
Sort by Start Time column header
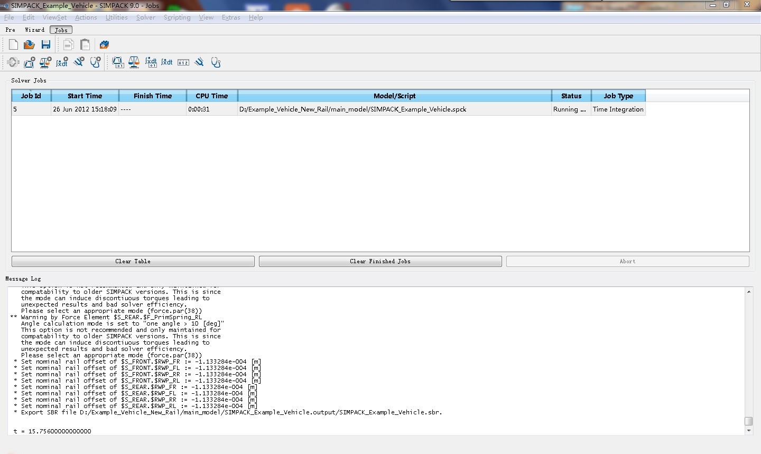85,96
